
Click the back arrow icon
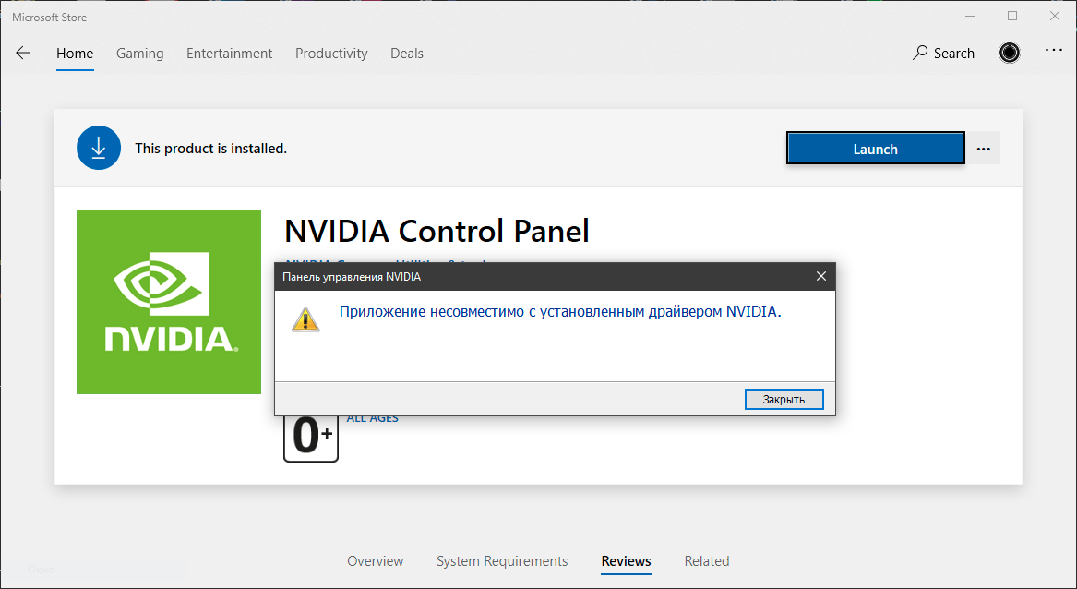click(23, 53)
